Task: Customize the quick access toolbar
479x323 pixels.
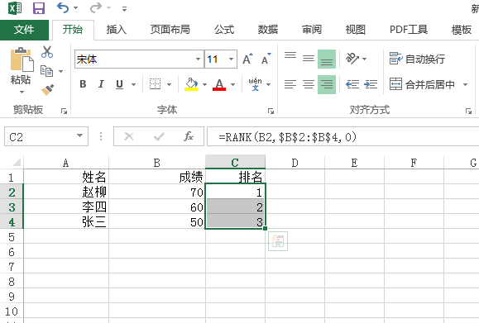Action: click(x=124, y=9)
